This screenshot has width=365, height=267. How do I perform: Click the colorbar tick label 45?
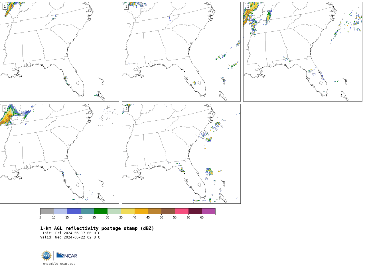pos(148,217)
